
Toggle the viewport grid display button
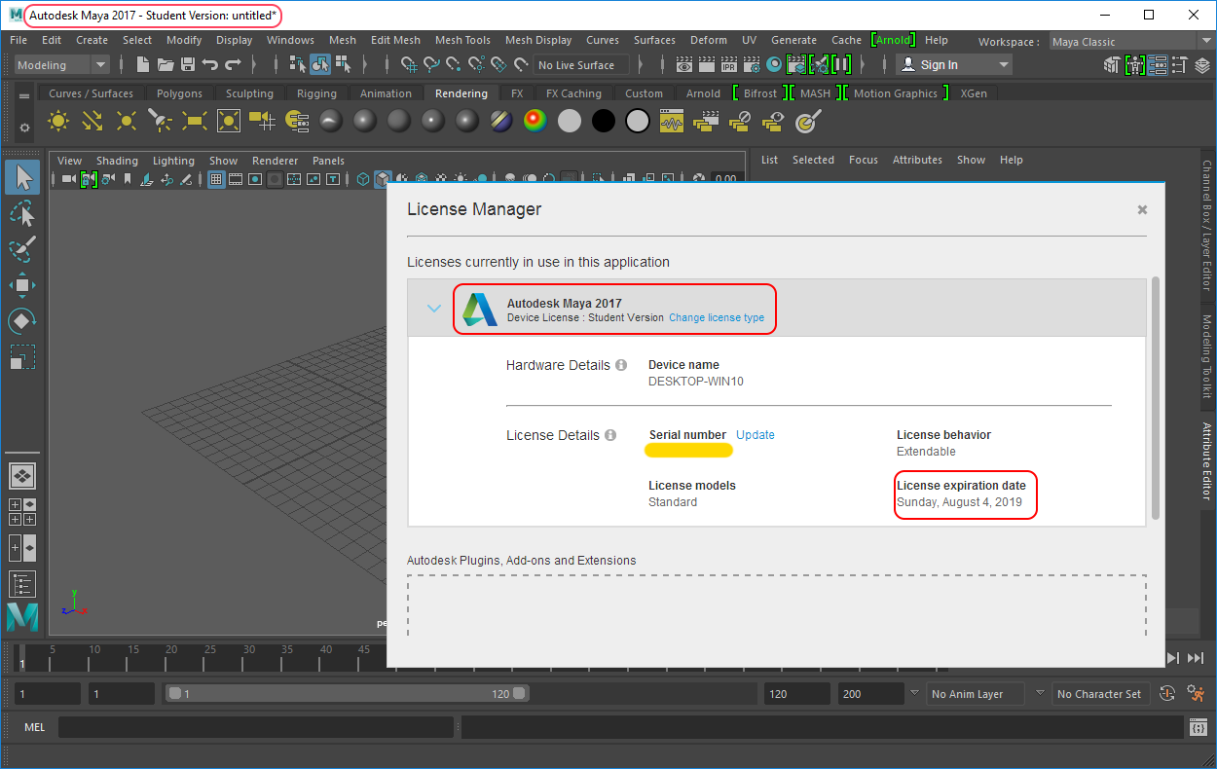pyautogui.click(x=216, y=179)
